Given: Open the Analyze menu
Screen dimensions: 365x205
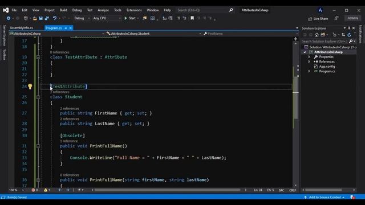Looking at the screenshot, I should coord(103,10).
